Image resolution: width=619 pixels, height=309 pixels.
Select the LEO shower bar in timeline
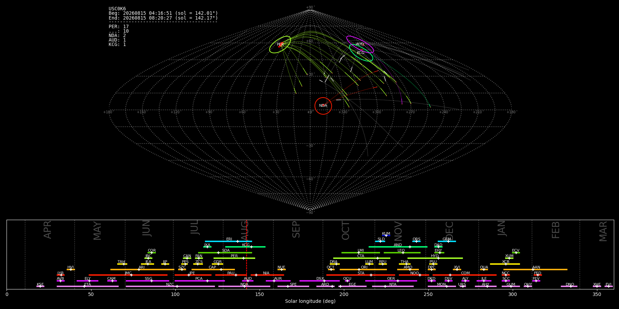402,253
